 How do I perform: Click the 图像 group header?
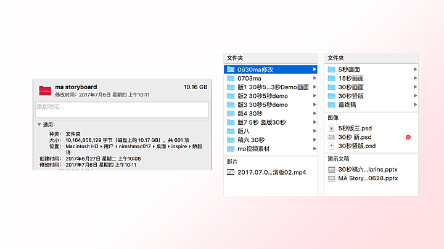point(333,117)
